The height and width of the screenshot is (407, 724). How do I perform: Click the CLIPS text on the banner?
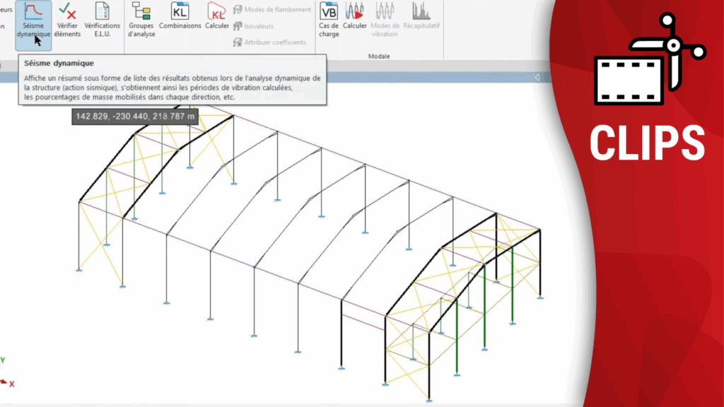(x=647, y=142)
